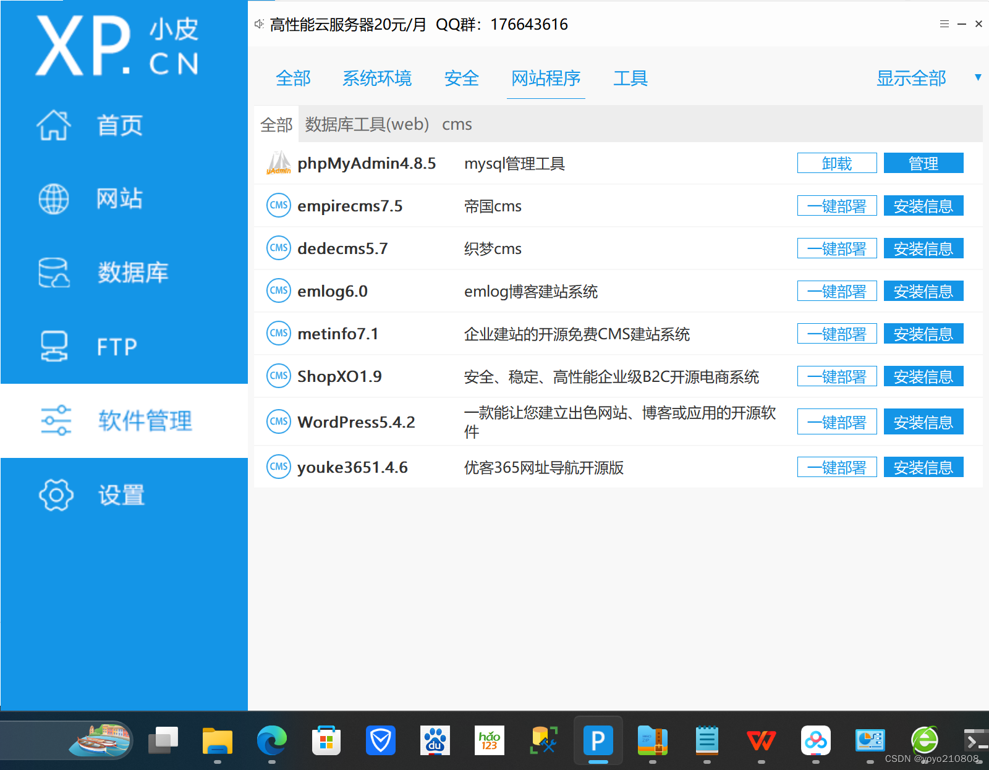Select the 网站 globe icon in sidebar

pyautogui.click(x=54, y=199)
